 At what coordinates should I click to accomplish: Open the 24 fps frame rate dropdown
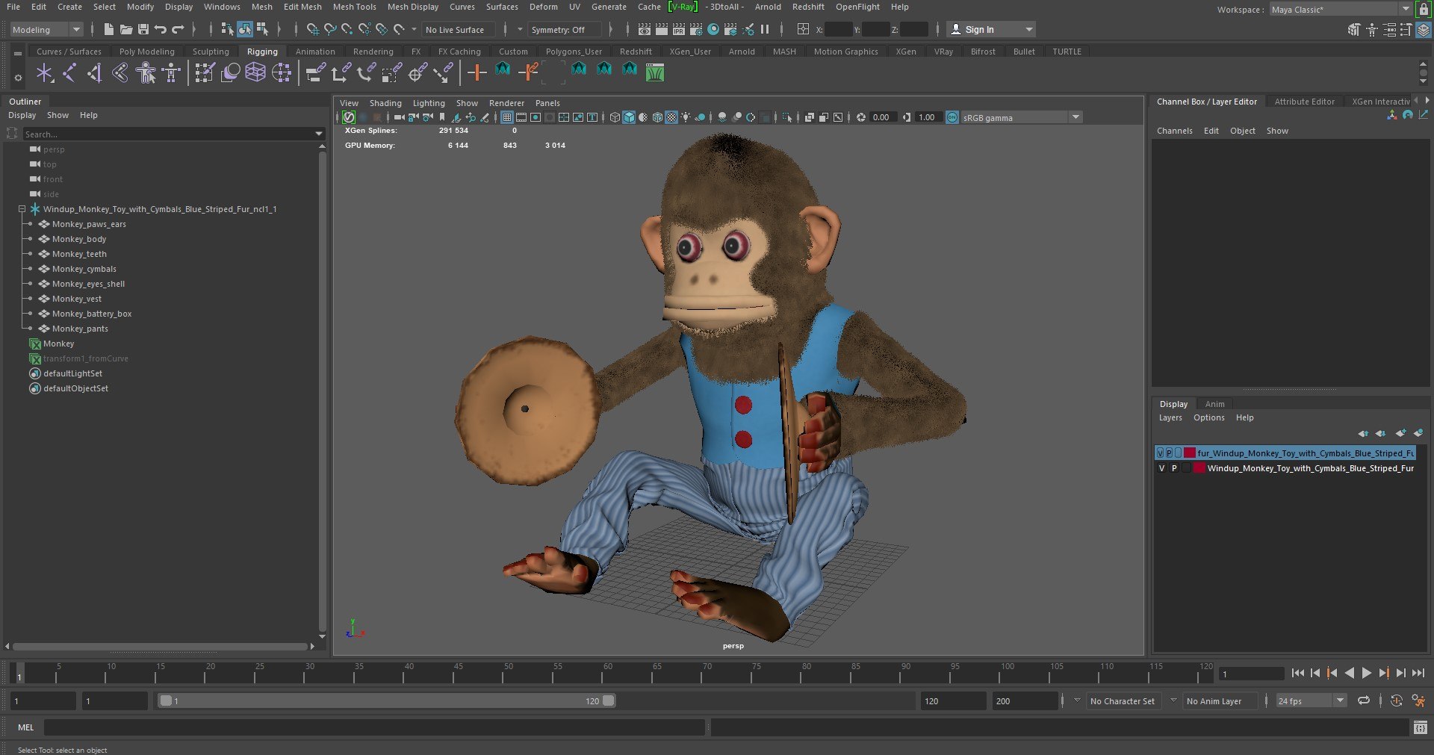tap(1311, 701)
